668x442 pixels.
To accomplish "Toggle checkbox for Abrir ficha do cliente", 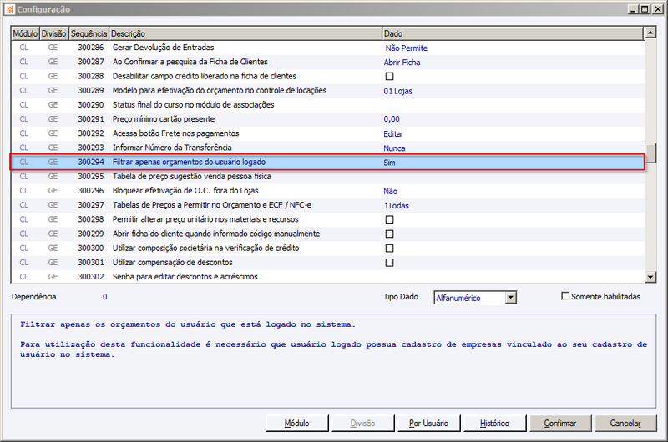I will pos(389,234).
